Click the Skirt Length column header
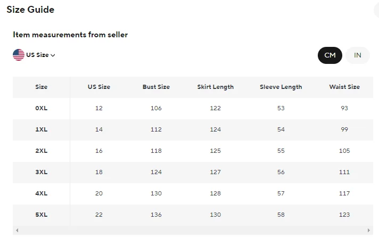Screen dimensions: 379x237 pyautogui.click(x=215, y=87)
